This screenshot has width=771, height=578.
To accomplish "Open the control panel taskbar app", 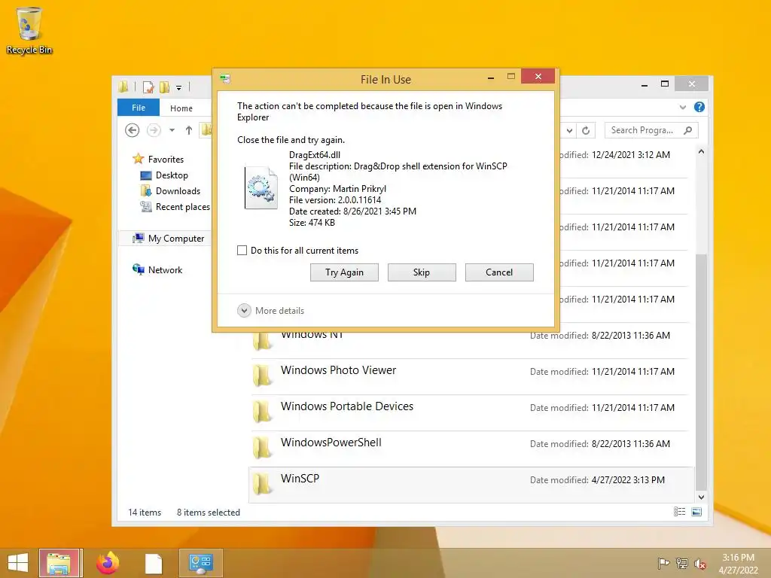I will click(200, 563).
